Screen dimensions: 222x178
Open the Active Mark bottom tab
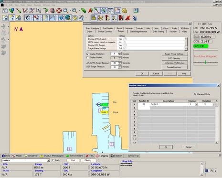tap(74, 156)
